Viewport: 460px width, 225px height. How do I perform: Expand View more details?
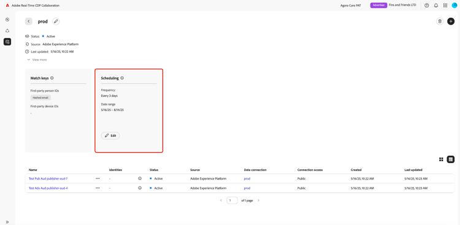(37, 59)
